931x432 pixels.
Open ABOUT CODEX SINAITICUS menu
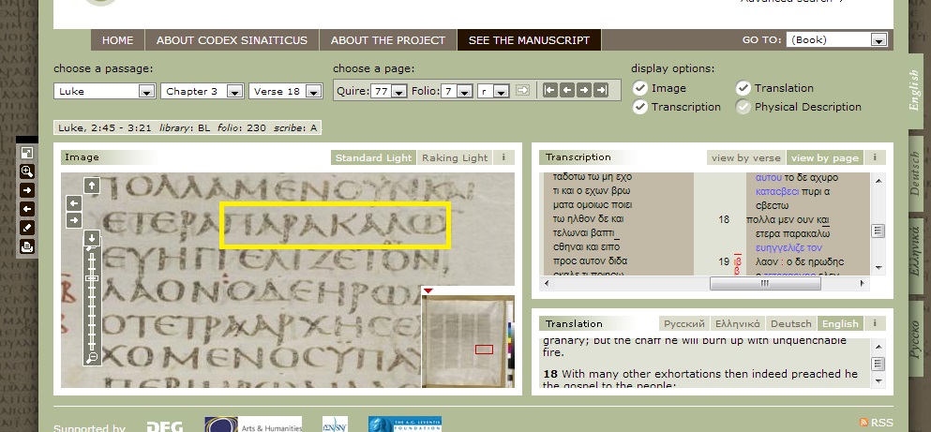pyautogui.click(x=232, y=40)
